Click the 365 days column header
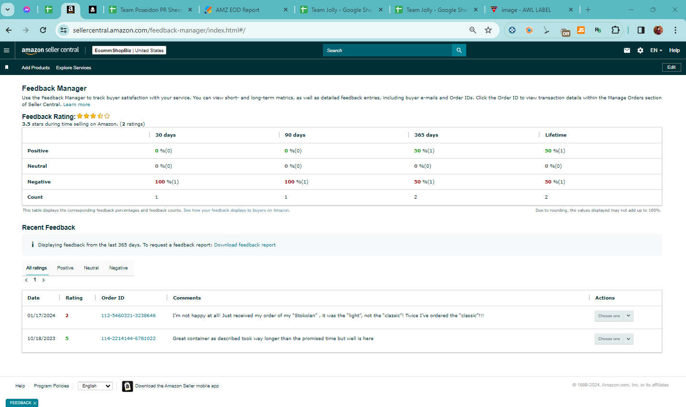The height and width of the screenshot is (407, 686). 426,135
